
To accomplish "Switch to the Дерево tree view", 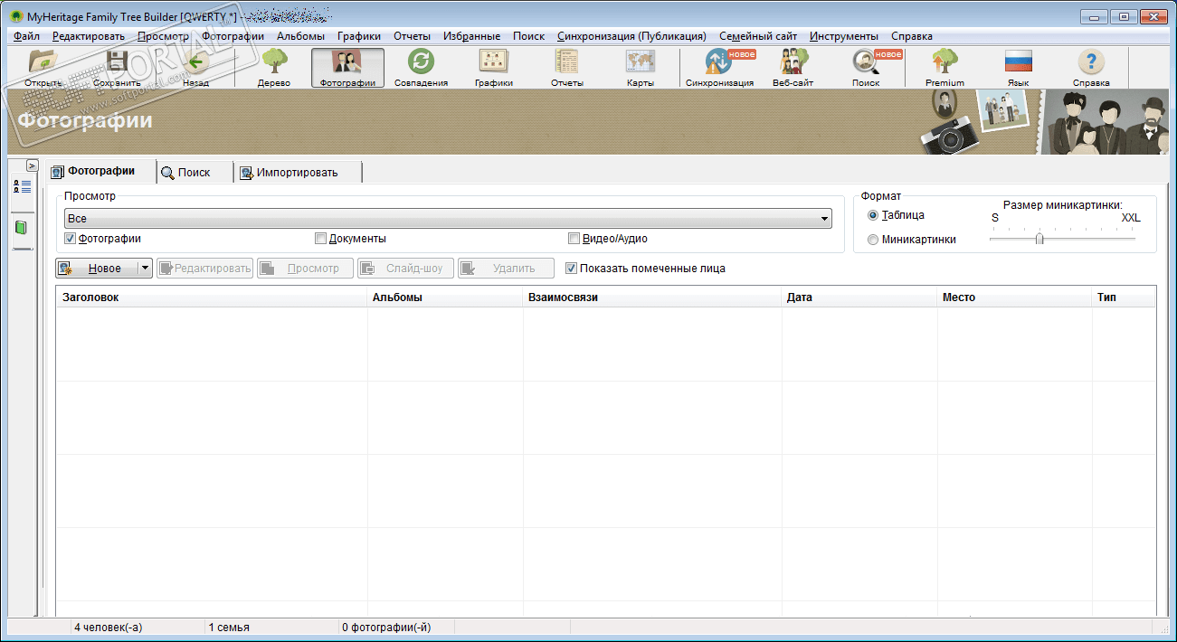I will [273, 68].
